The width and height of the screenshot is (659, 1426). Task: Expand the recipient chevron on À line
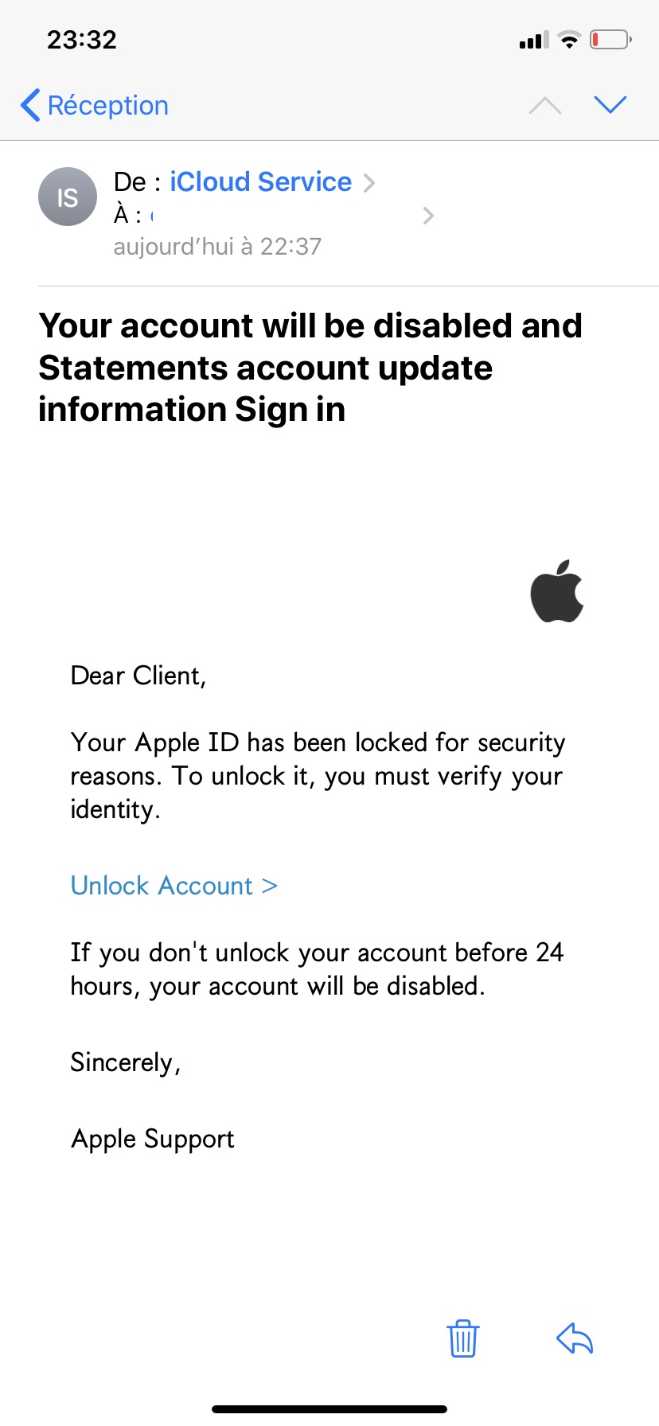[x=428, y=216]
